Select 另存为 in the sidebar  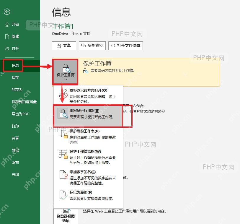click(x=20, y=90)
